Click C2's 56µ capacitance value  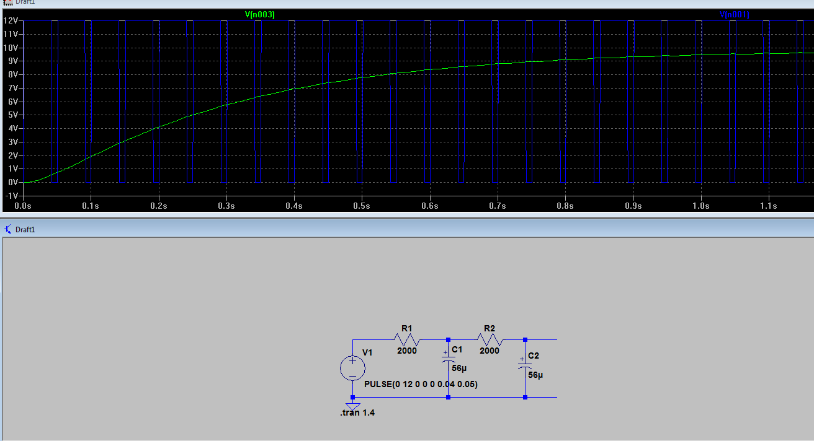click(x=535, y=375)
